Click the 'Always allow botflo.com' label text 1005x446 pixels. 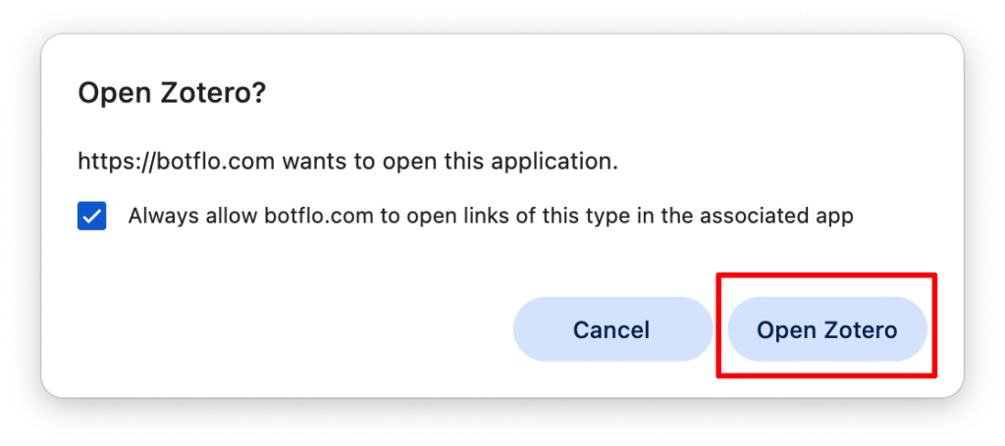click(490, 217)
